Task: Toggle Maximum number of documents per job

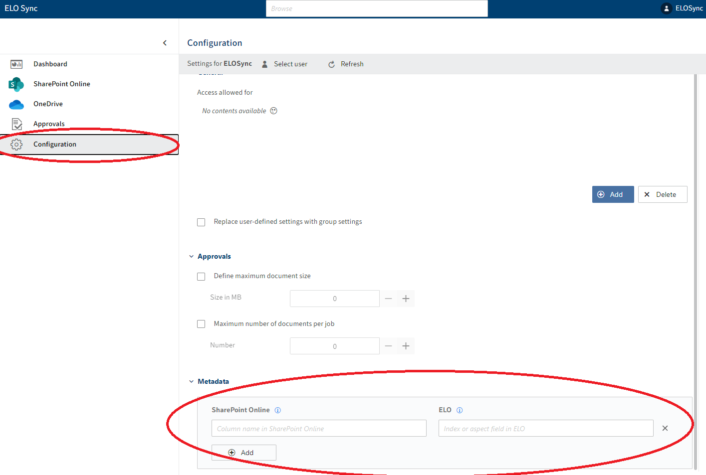Action: pyautogui.click(x=201, y=324)
